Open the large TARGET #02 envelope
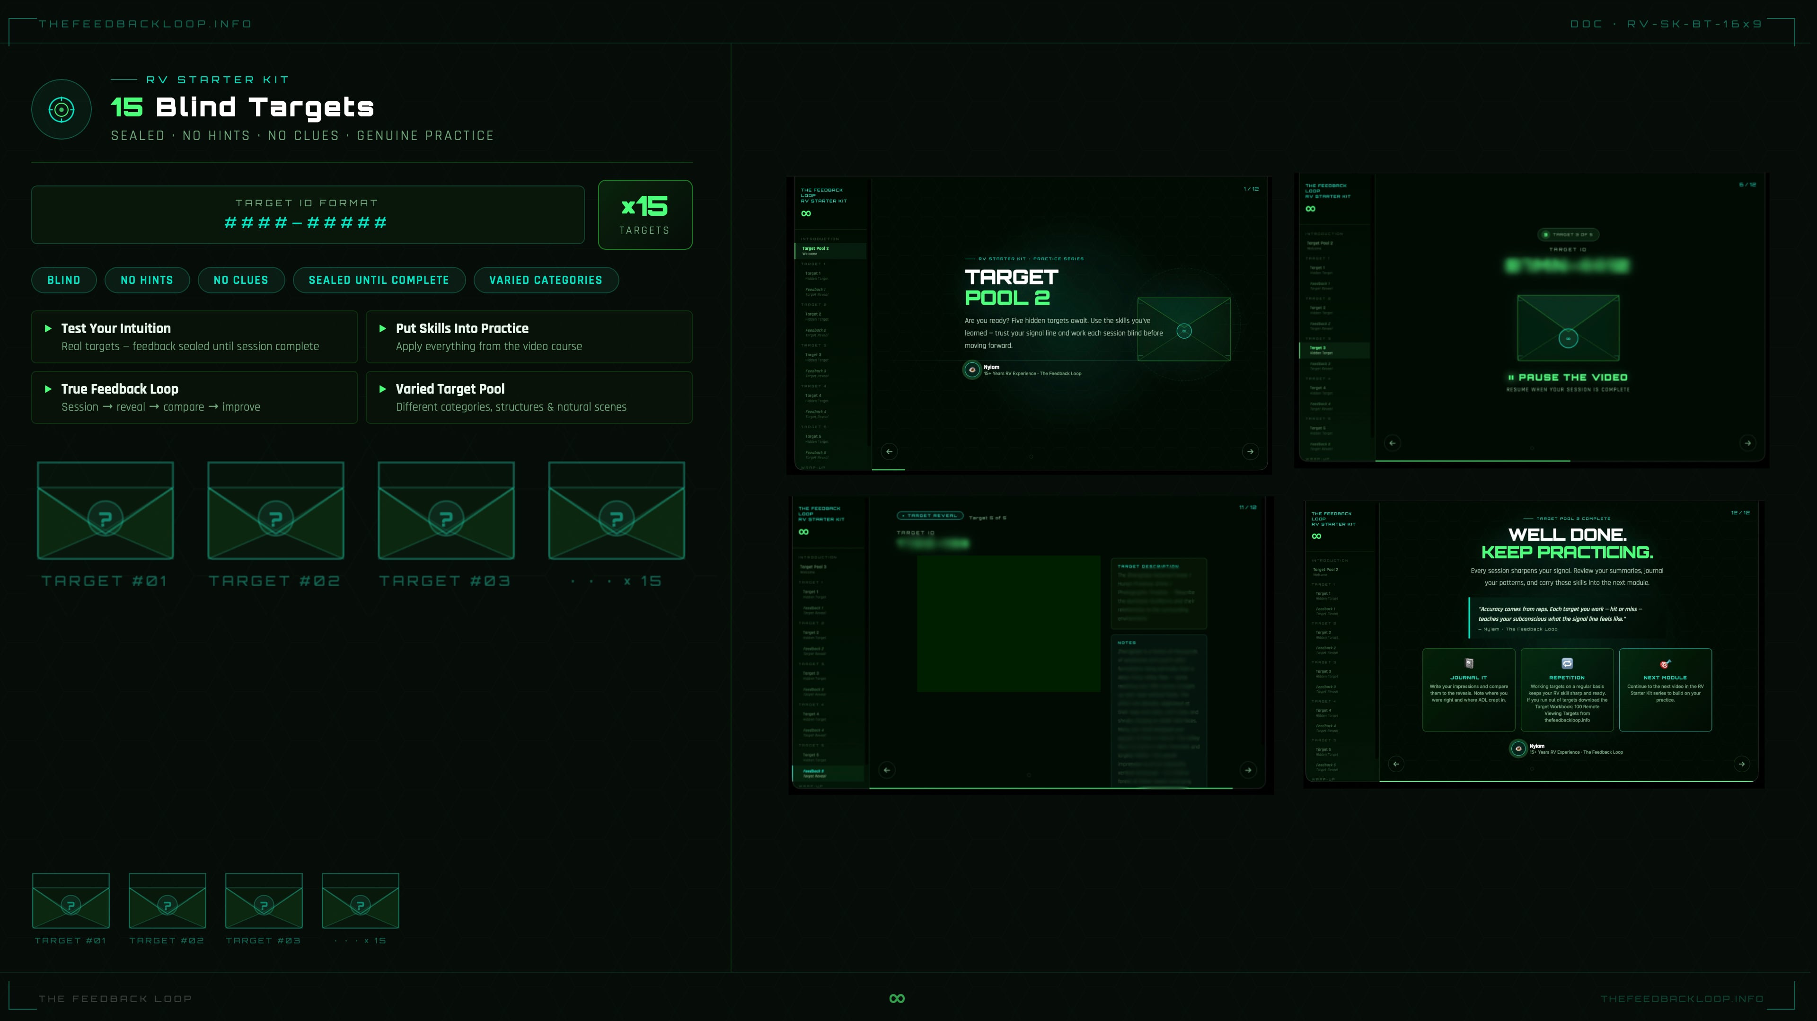The width and height of the screenshot is (1817, 1021). [x=276, y=510]
